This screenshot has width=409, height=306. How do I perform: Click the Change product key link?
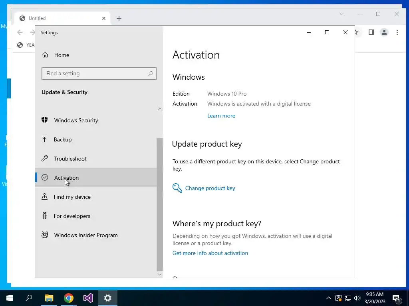[x=210, y=188]
